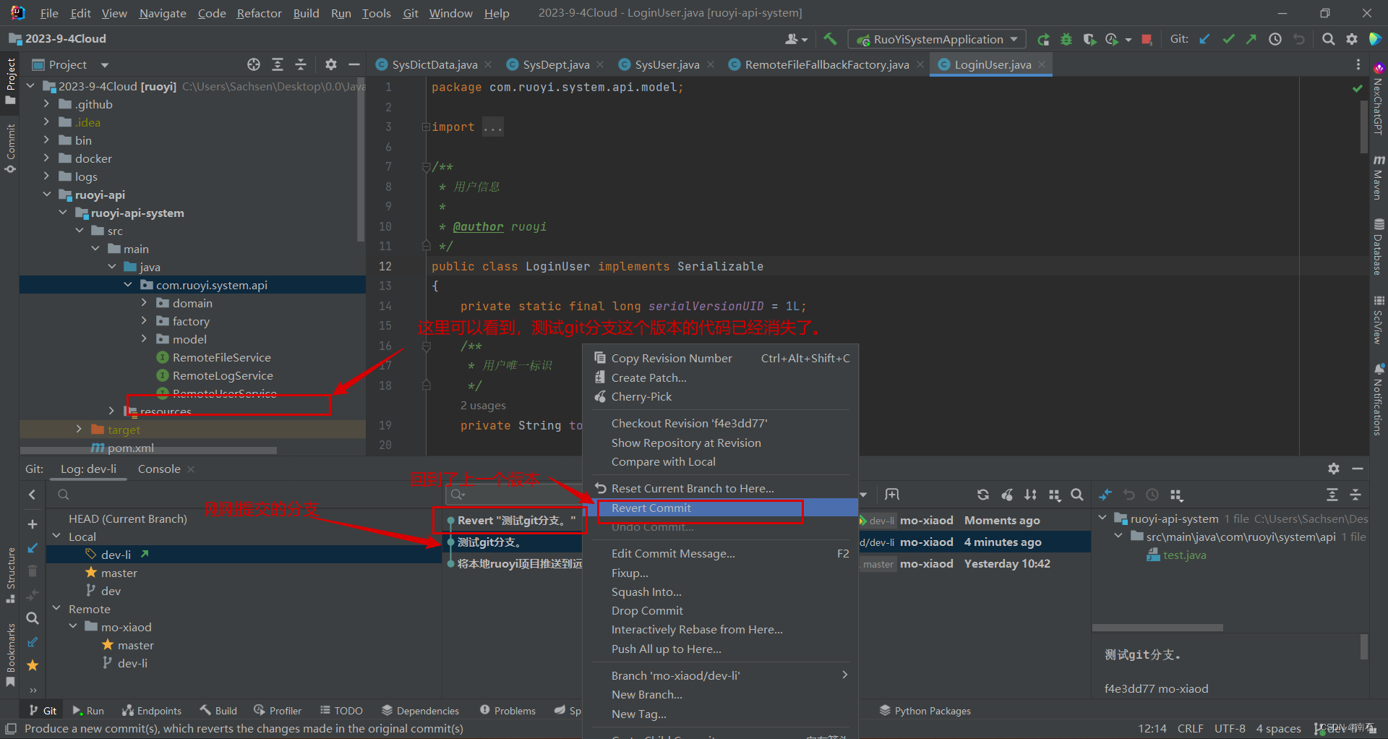Collapse the Remote branches group
Viewport: 1388px width, 739px height.
[57, 609]
